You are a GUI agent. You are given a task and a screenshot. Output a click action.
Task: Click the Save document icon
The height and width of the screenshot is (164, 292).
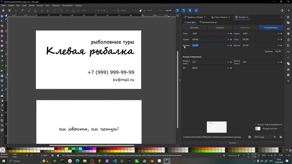pos(288,28)
